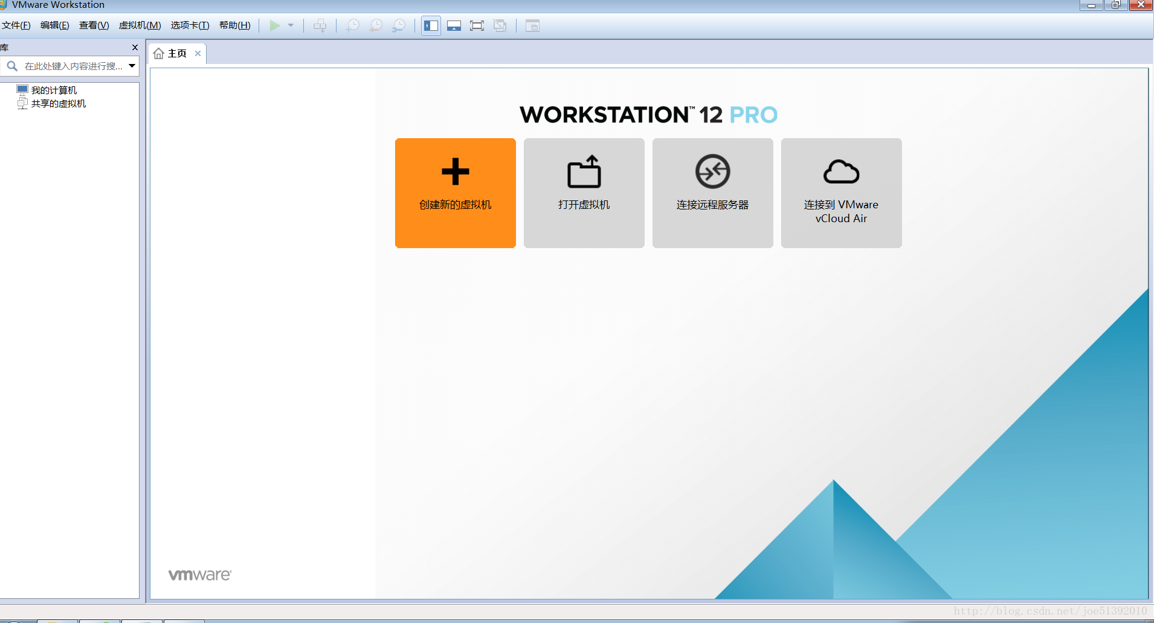1154x623 pixels.
Task: Click the Revert to Snapshot toolbar icon
Action: point(376,25)
